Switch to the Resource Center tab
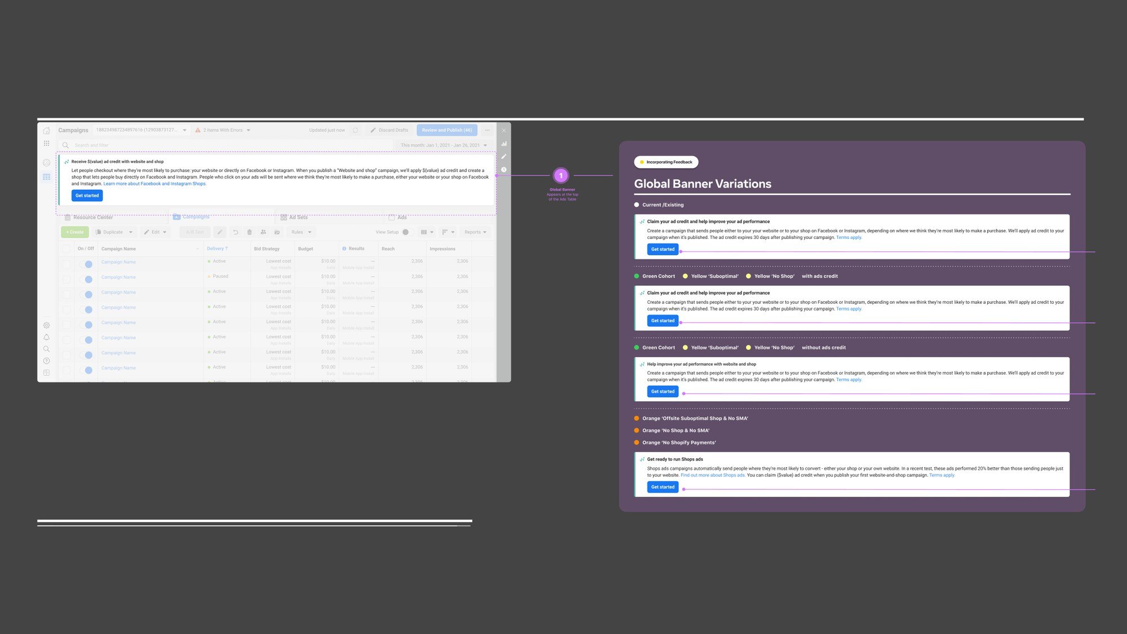This screenshot has height=634, width=1127. (x=88, y=218)
